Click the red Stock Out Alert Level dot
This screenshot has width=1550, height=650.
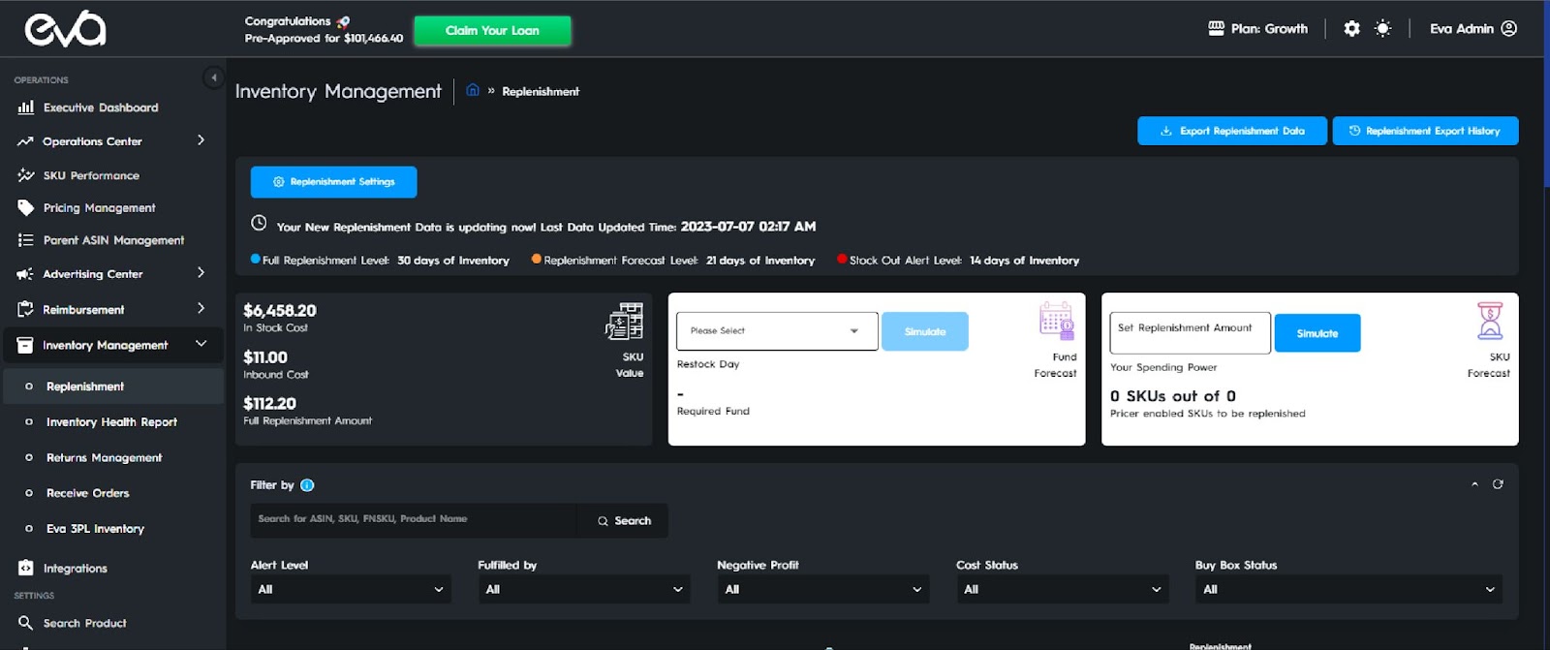(x=842, y=259)
